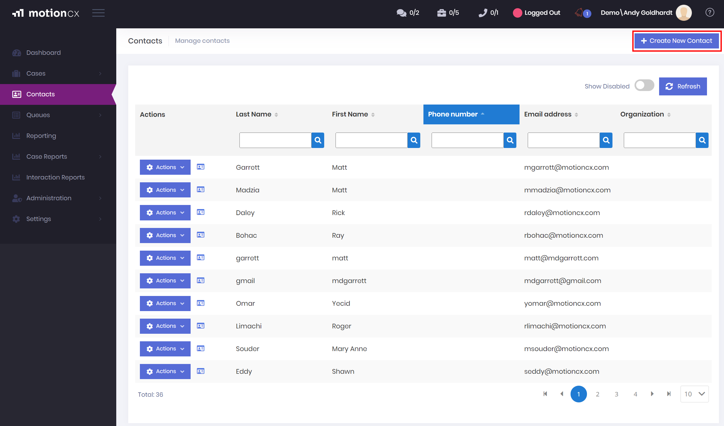Image resolution: width=724 pixels, height=426 pixels.
Task: Click the motioncx logo
Action: click(46, 13)
